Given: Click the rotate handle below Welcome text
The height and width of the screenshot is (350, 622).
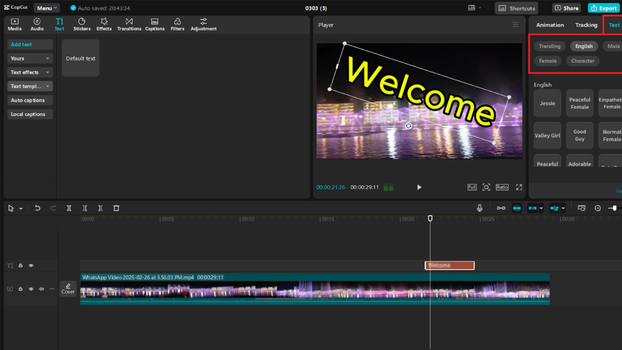Looking at the screenshot, I should (x=408, y=126).
